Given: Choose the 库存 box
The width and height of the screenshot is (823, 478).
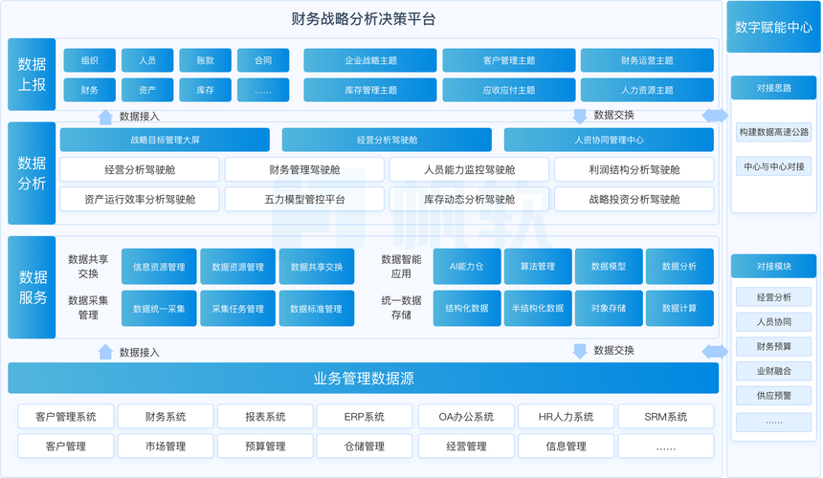Looking at the screenshot, I should pyautogui.click(x=205, y=90).
